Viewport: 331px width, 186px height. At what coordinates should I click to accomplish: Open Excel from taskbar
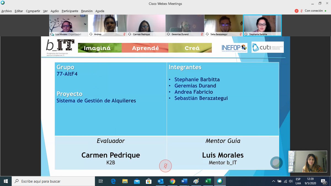208,181
